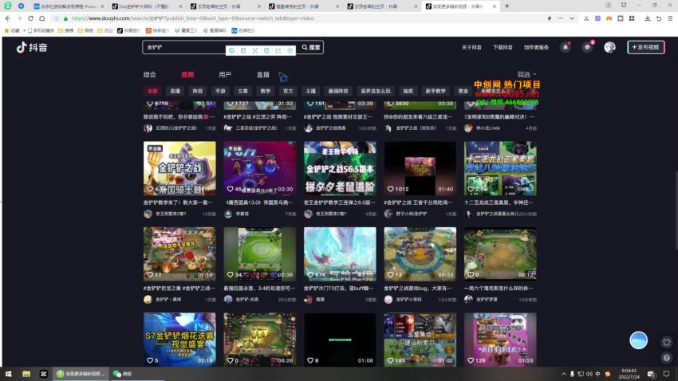Image resolution: width=678 pixels, height=381 pixels.
Task: Click the help question-mark icon at bottom right
Action: pyautogui.click(x=666, y=358)
